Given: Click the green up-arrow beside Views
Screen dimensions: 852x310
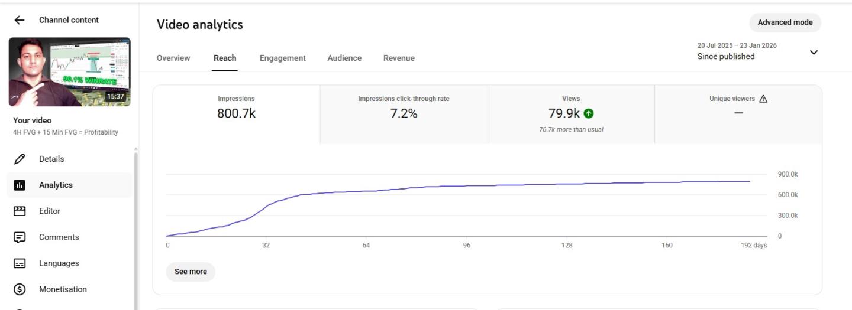Looking at the screenshot, I should tap(589, 114).
